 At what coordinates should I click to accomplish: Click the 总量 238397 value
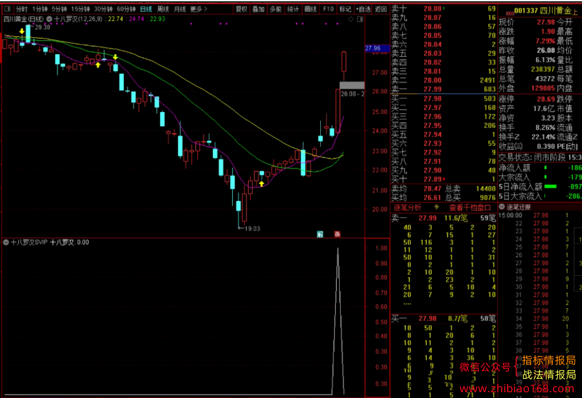click(x=543, y=69)
